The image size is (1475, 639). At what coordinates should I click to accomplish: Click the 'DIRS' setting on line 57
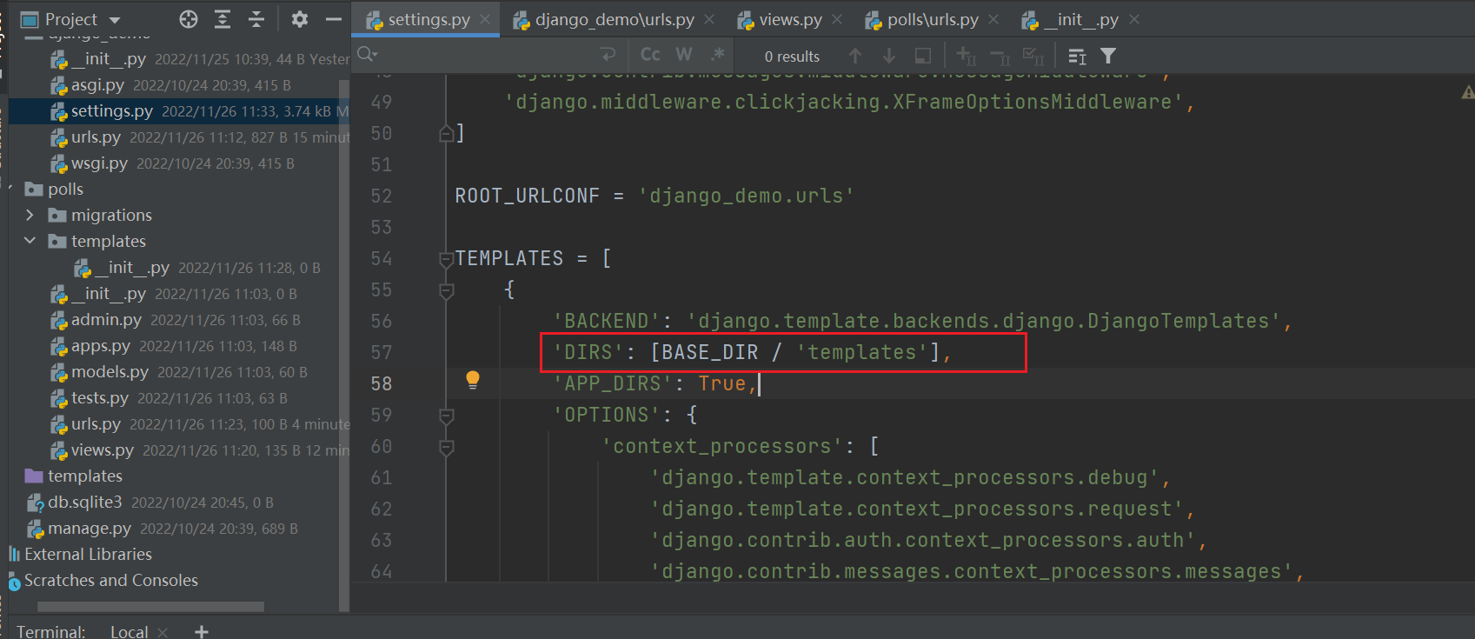tap(753, 352)
